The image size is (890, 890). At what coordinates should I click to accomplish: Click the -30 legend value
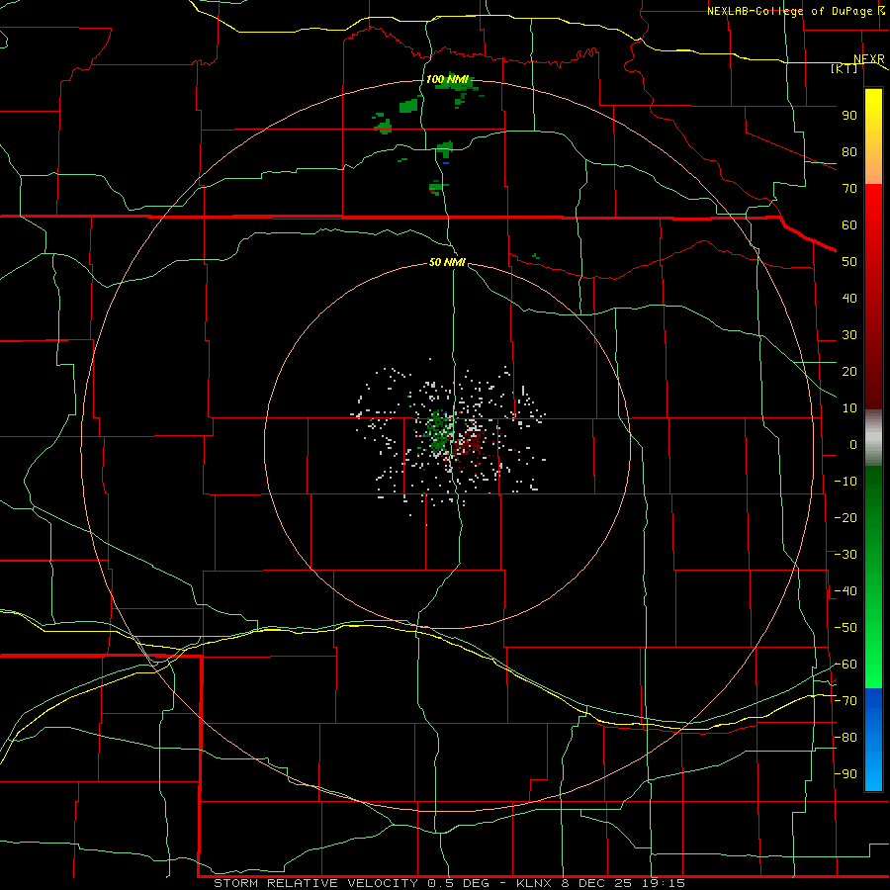pos(845,555)
